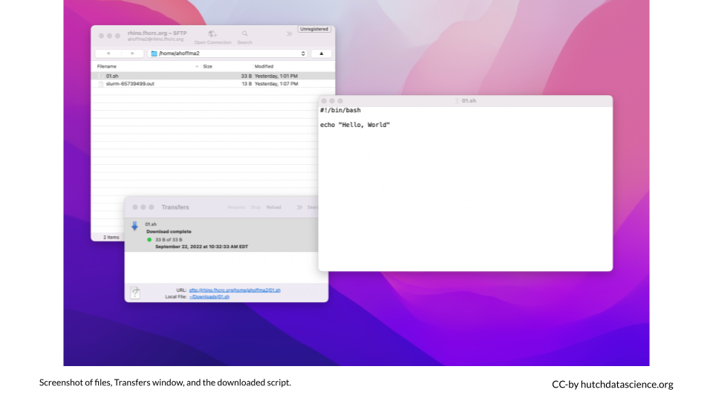
Task: Click the Download complete status text
Action: click(x=169, y=232)
